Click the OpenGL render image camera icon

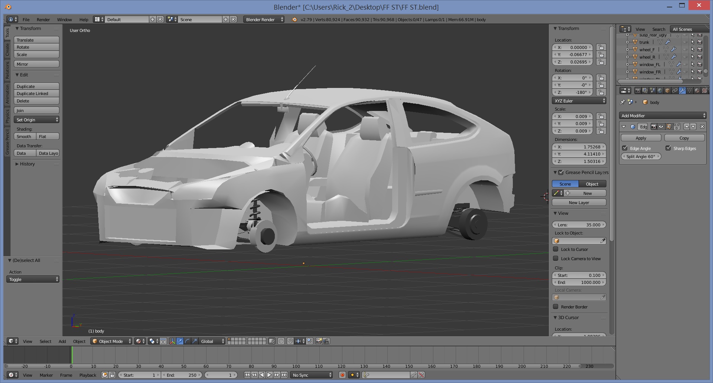click(319, 341)
